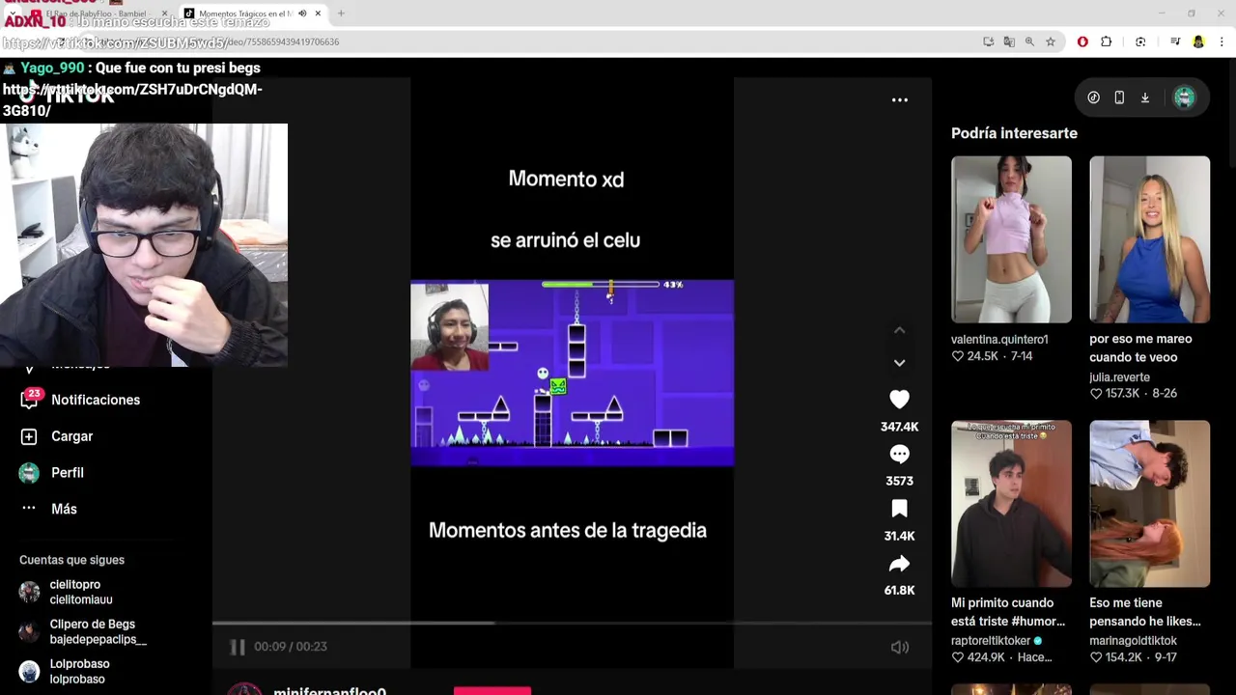Click translate page icon in address bar

coord(1009,42)
